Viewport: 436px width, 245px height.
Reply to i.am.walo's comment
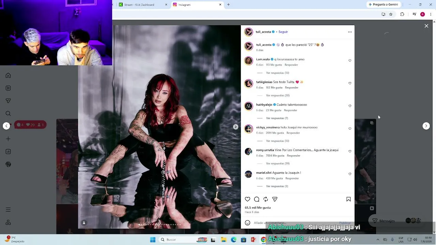tap(291, 65)
